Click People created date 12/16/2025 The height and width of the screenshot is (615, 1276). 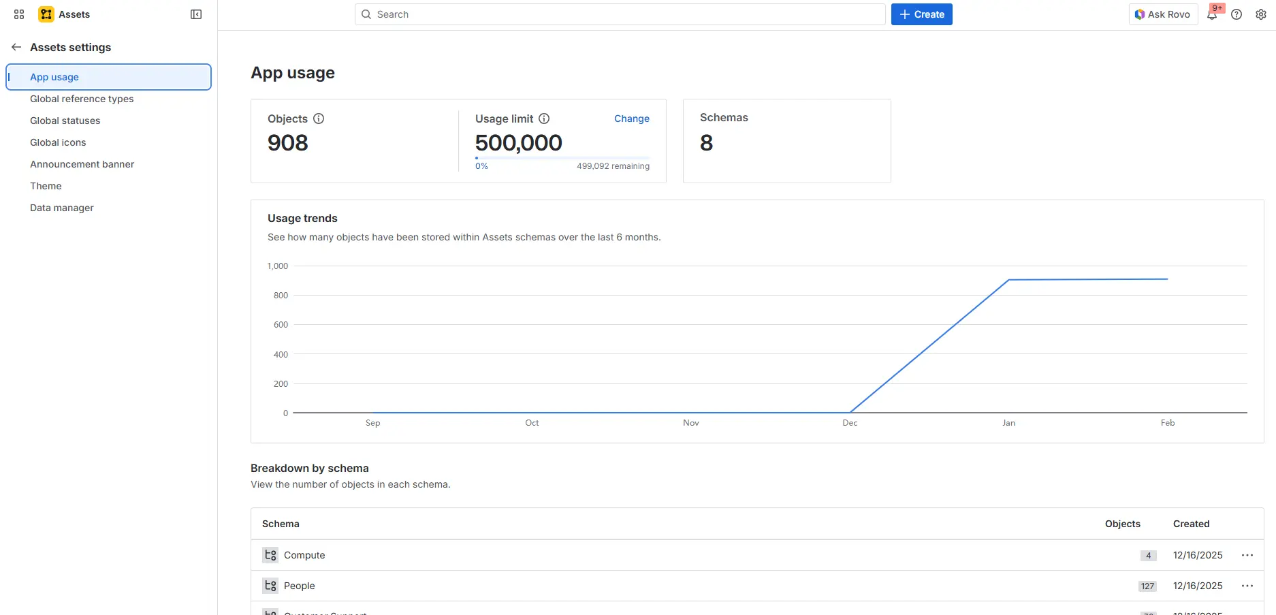coord(1198,586)
